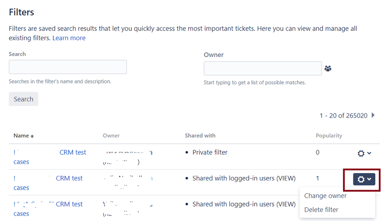The image size is (383, 221).
Task: Open the second CRM test cases filter
Action: coord(69,178)
